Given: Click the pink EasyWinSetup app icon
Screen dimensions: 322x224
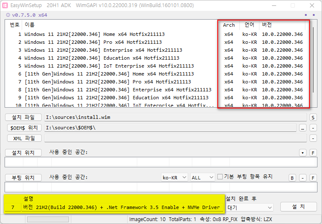Looking at the screenshot, I should (5, 5).
